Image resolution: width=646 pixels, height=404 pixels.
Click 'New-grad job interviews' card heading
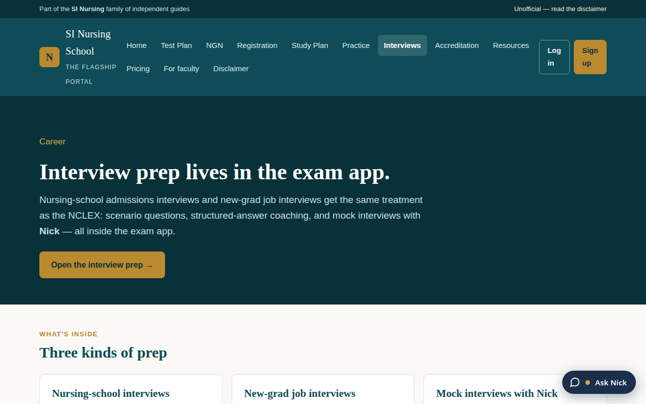(300, 393)
